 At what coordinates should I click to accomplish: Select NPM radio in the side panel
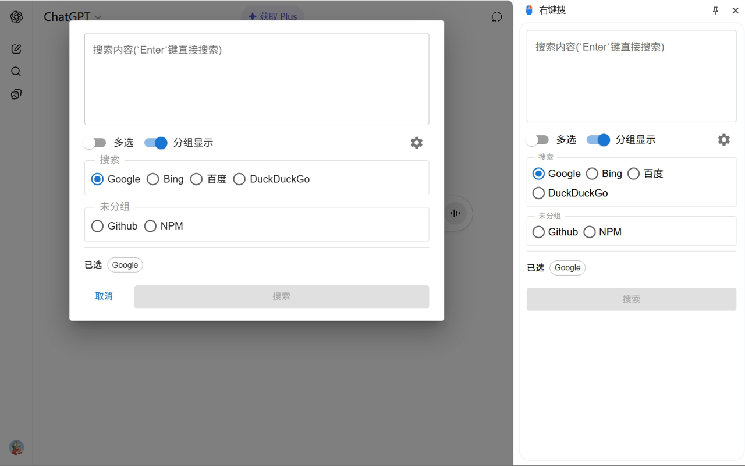point(590,232)
